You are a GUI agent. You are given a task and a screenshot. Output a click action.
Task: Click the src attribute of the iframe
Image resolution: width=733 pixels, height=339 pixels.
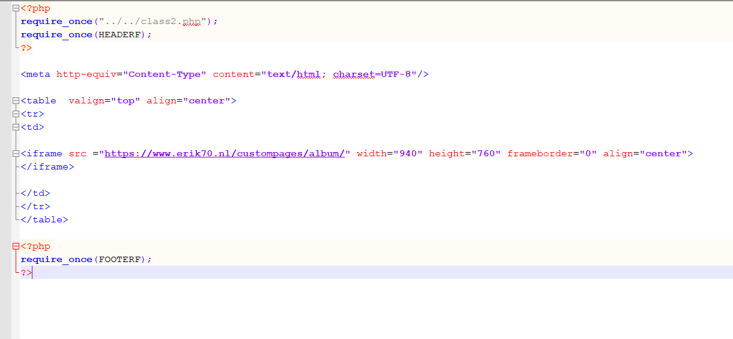click(x=78, y=153)
